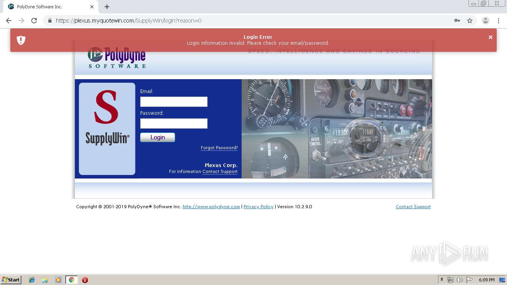Open Contact Support link in footer right
507x285 pixels.
pos(413,207)
